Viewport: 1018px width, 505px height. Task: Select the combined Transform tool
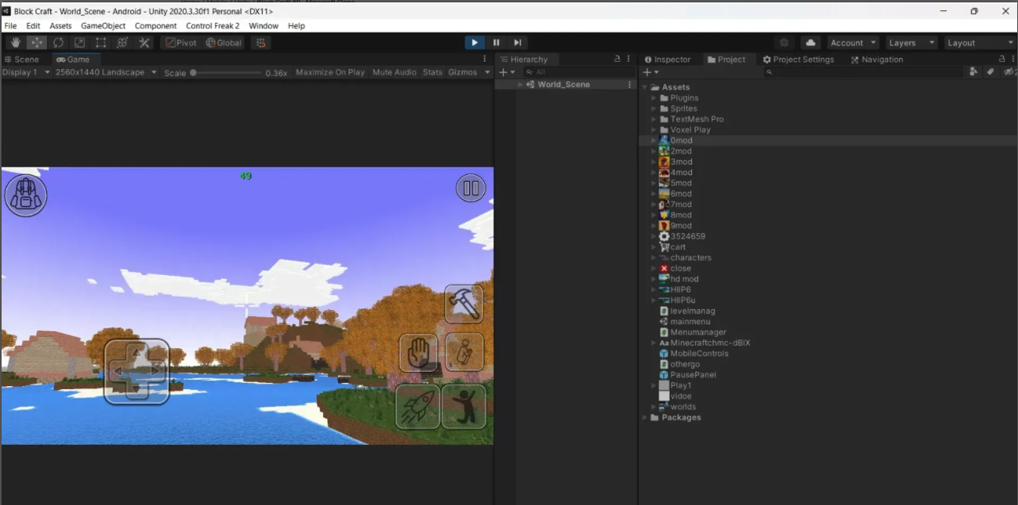122,43
